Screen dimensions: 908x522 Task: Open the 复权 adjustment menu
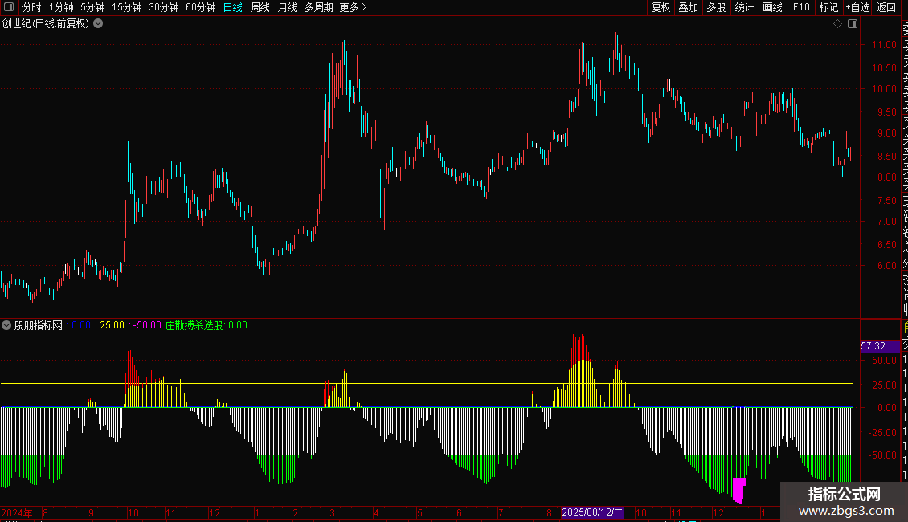[661, 7]
